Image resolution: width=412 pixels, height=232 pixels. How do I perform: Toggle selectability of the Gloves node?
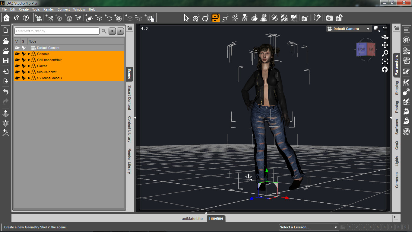24,66
